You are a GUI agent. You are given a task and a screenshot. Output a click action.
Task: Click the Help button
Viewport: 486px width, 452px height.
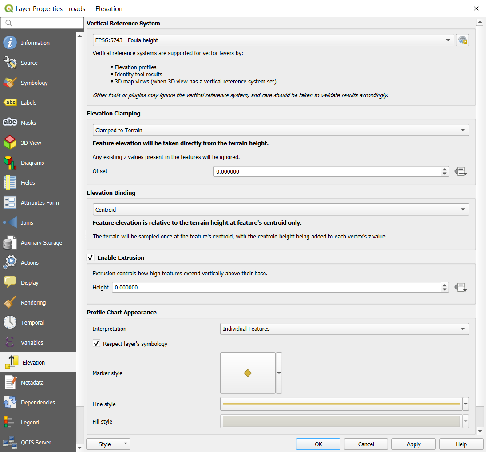[x=461, y=444]
